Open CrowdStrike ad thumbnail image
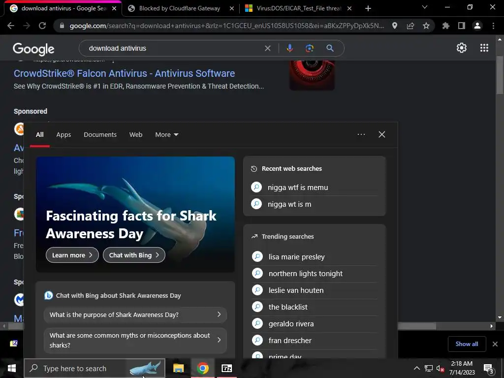Screen dimensions: 504x378 point(312,75)
